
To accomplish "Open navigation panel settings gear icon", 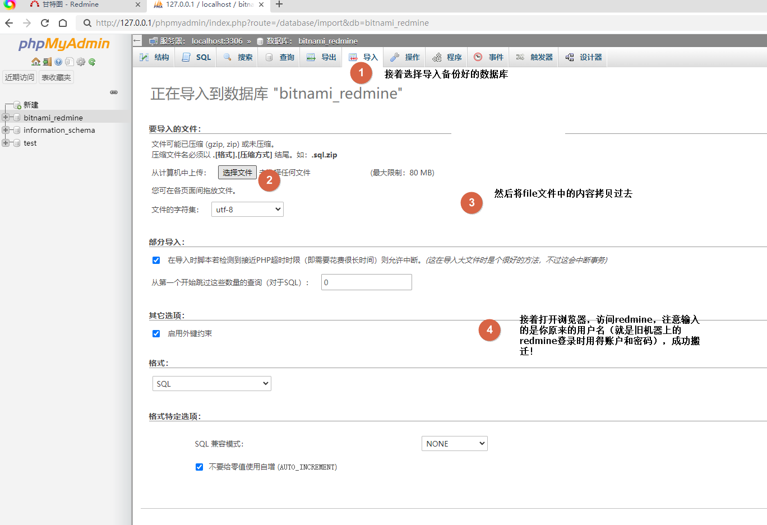I will coord(81,62).
